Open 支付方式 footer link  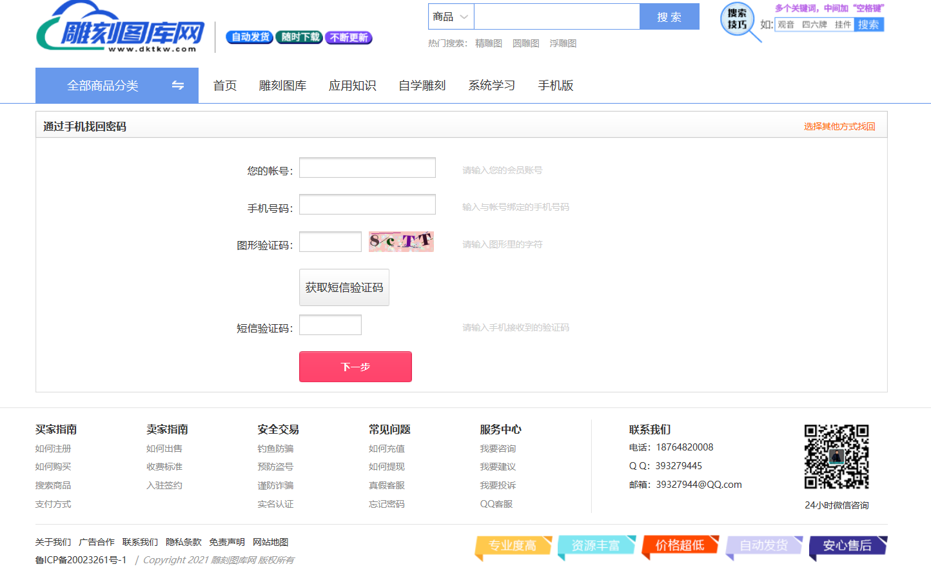tap(53, 504)
